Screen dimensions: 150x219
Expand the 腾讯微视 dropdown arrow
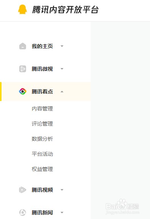click(62, 69)
